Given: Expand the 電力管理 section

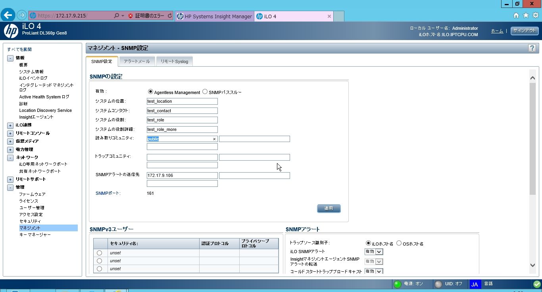Looking at the screenshot, I should [x=10, y=150].
